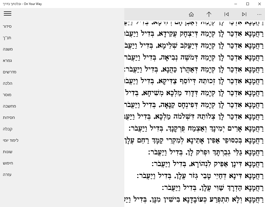This screenshot has height=207, width=265.
Task: Jump to the next section
Action: point(244,14)
